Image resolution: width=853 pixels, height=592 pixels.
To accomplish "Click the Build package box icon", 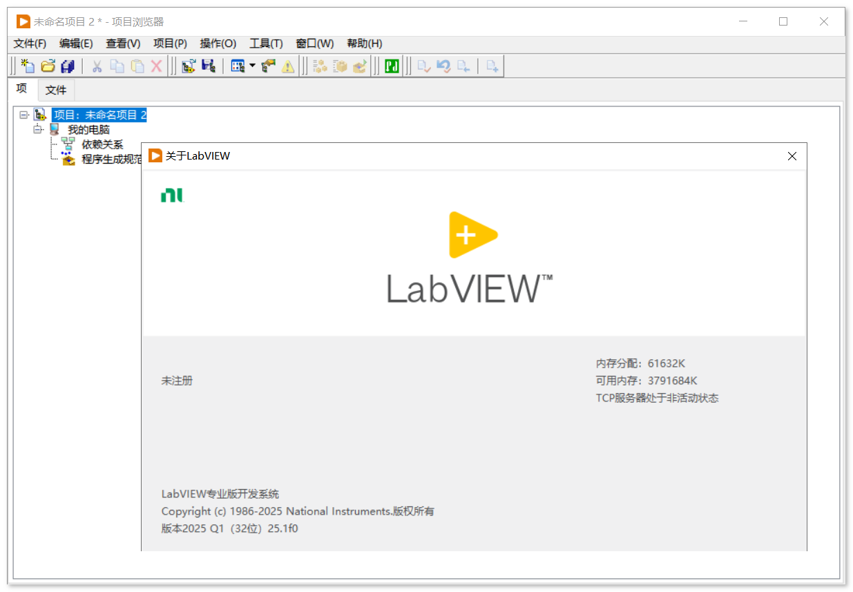I will [340, 66].
